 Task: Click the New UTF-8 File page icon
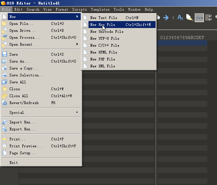point(85,38)
